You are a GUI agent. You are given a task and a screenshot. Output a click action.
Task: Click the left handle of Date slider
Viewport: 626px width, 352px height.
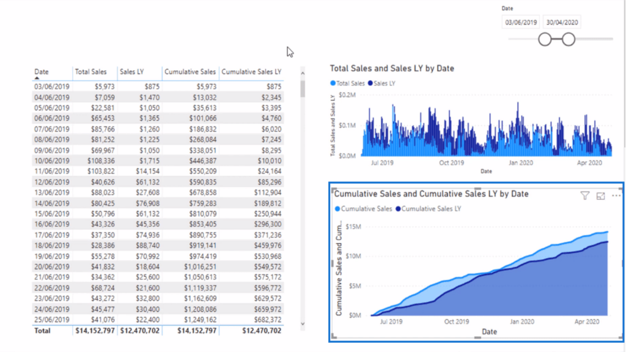point(545,39)
